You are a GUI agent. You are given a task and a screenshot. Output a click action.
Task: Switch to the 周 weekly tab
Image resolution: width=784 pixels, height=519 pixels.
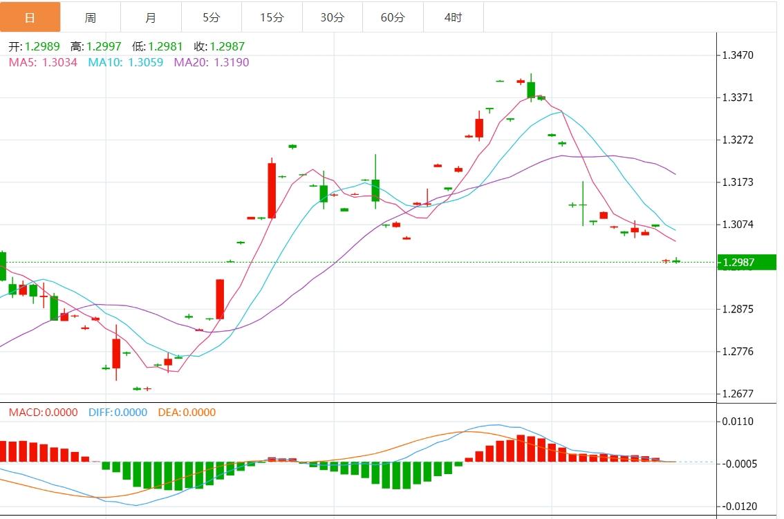click(x=91, y=17)
